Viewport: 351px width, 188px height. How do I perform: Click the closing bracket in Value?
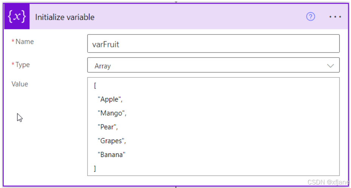pos(95,168)
